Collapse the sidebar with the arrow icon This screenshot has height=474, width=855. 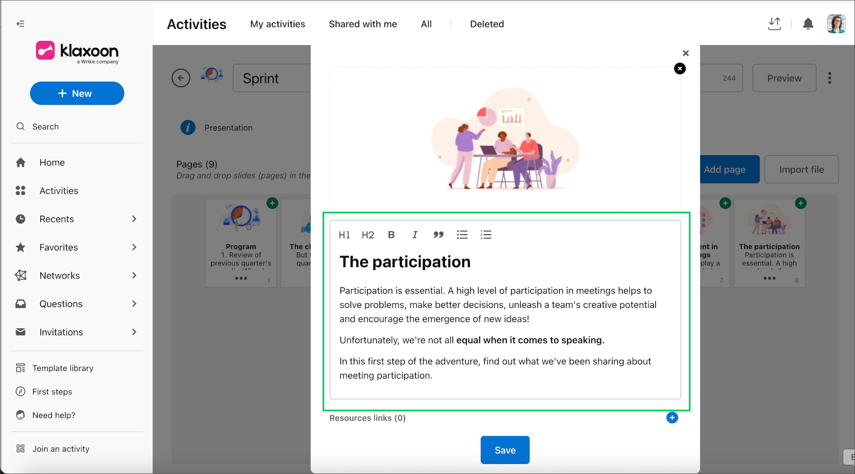[x=20, y=24]
